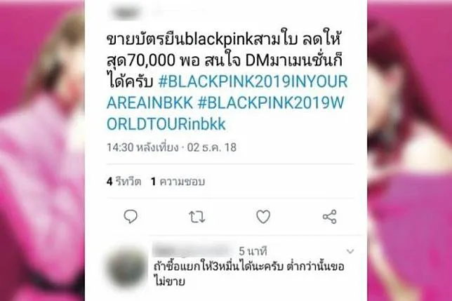Viewport: 452px width, 301px height.
Task: Open the share icon under the tweet
Action: [329, 217]
